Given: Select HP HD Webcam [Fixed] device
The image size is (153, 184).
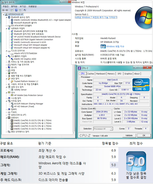Looking at the screenshot, I should tap(24, 107).
